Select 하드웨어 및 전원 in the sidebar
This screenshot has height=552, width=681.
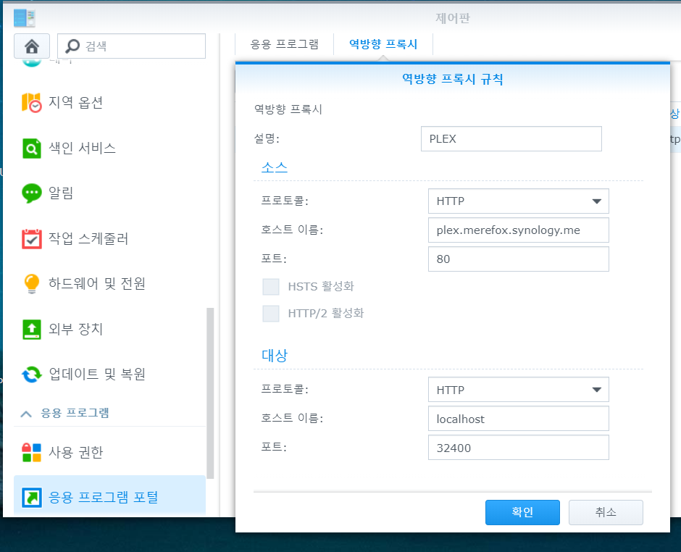point(109,283)
